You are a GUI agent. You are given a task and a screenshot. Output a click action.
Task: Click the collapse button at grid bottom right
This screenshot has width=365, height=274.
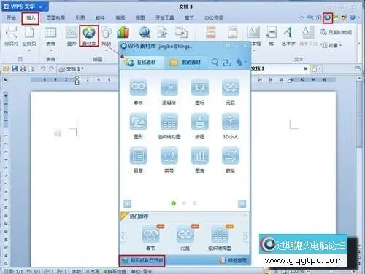(242, 203)
